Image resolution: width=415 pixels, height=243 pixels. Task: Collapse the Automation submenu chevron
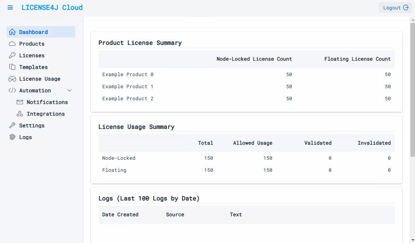69,90
